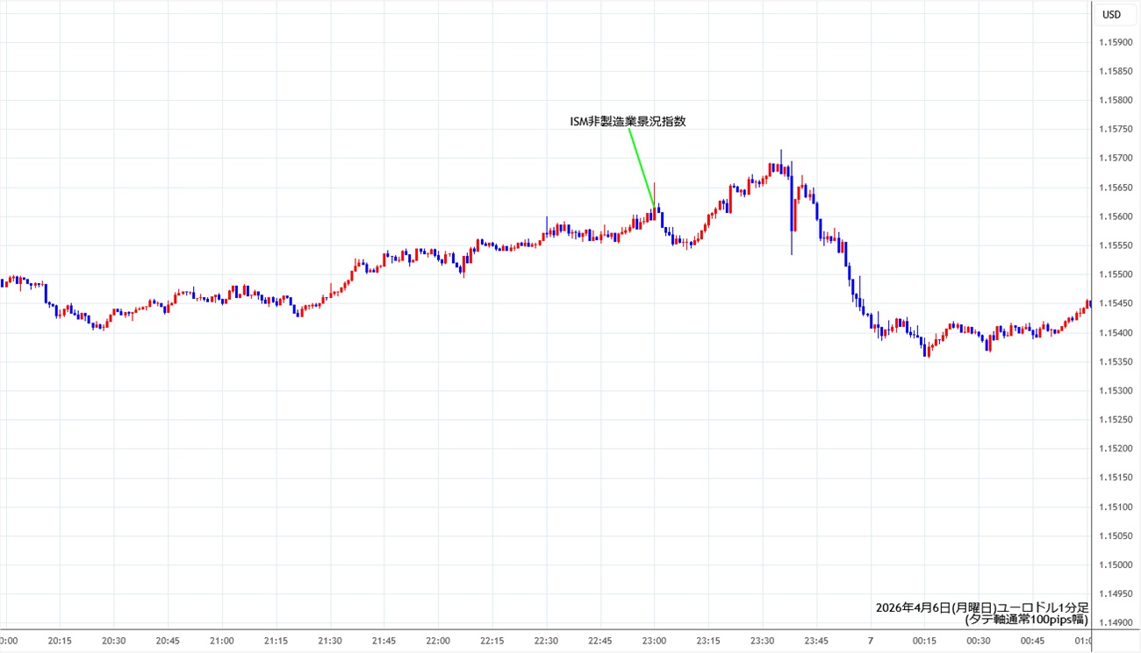Click the 21:30 time axis label
This screenshot has height=653, width=1141.
pos(330,641)
